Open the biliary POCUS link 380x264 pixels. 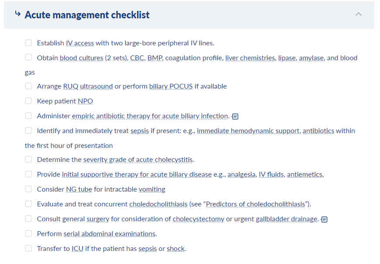pos(171,86)
